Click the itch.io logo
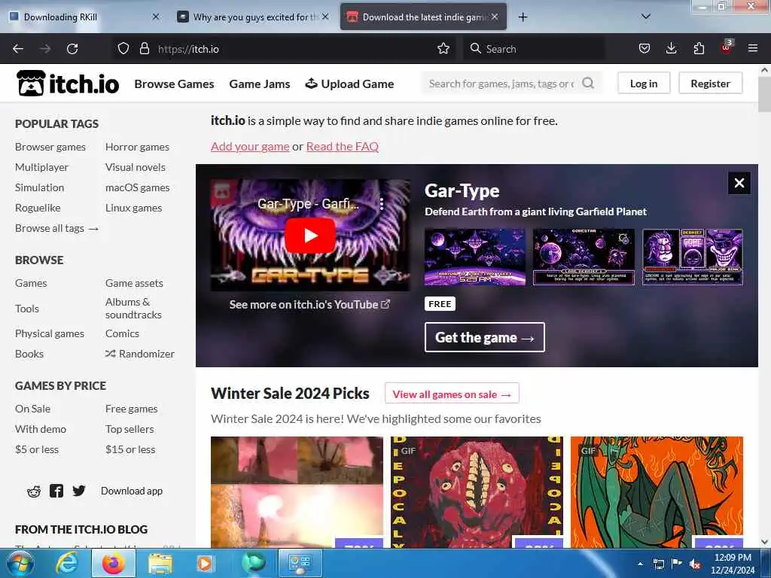Image resolution: width=771 pixels, height=578 pixels. click(68, 84)
